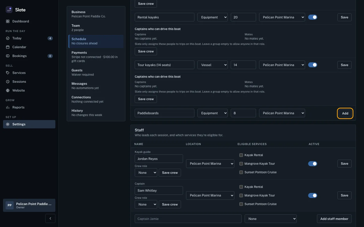The image size is (364, 227).
Task: Open Sam Whitley location dropdown
Action: pyautogui.click(x=210, y=195)
